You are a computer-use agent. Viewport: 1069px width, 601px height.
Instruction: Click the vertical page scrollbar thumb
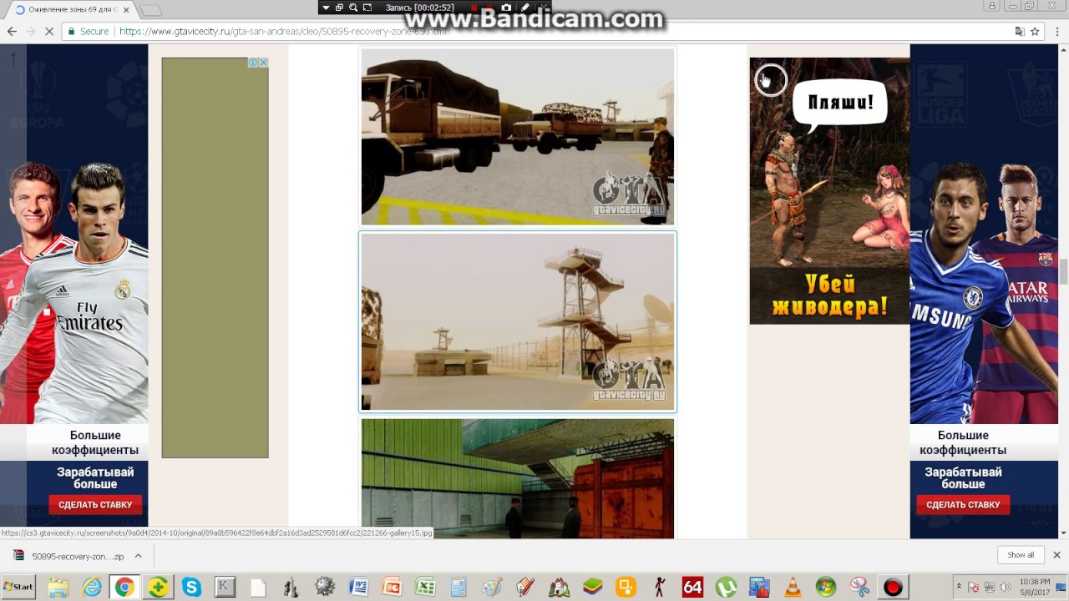pyautogui.click(x=1063, y=272)
